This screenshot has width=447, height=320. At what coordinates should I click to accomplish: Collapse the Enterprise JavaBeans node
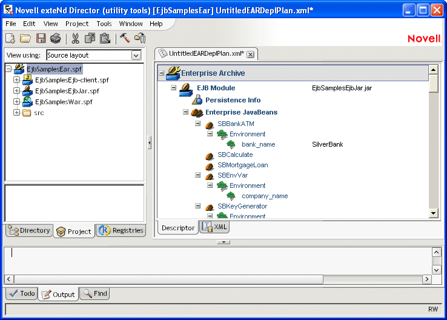tap(185, 112)
